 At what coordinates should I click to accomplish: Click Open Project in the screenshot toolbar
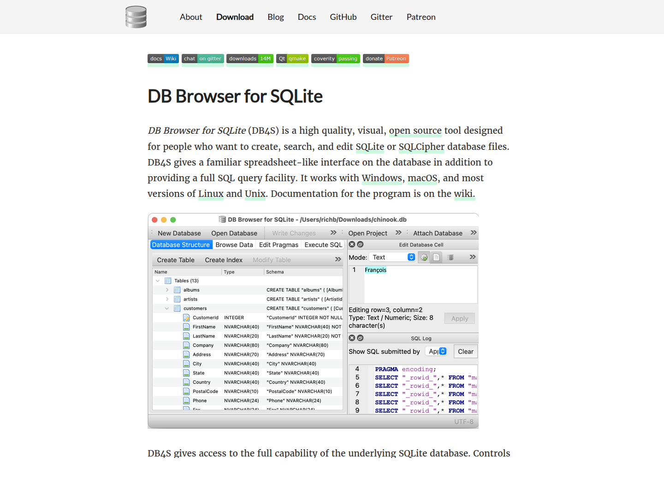368,233
